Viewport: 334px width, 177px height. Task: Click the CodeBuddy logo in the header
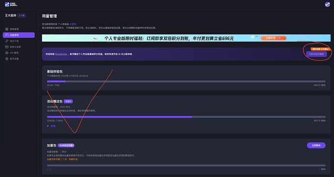[11, 4]
